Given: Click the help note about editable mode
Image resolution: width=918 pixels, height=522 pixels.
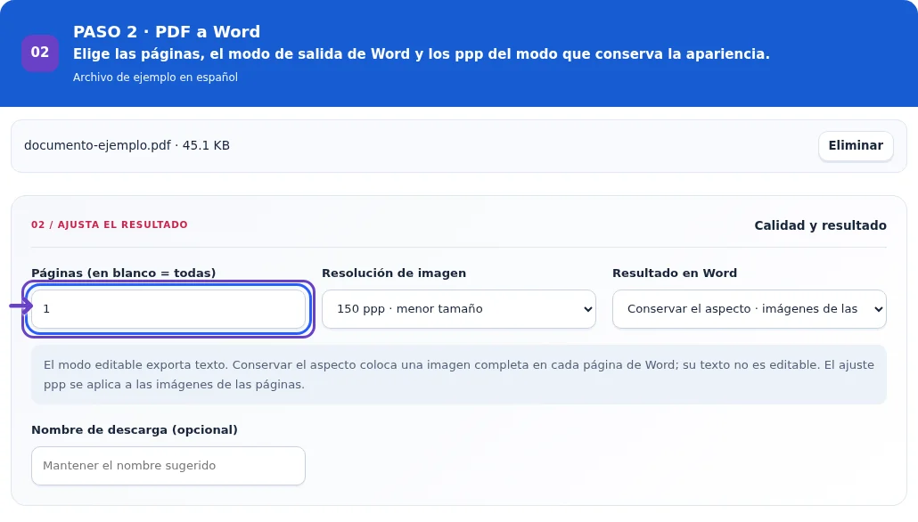Looking at the screenshot, I should (459, 374).
